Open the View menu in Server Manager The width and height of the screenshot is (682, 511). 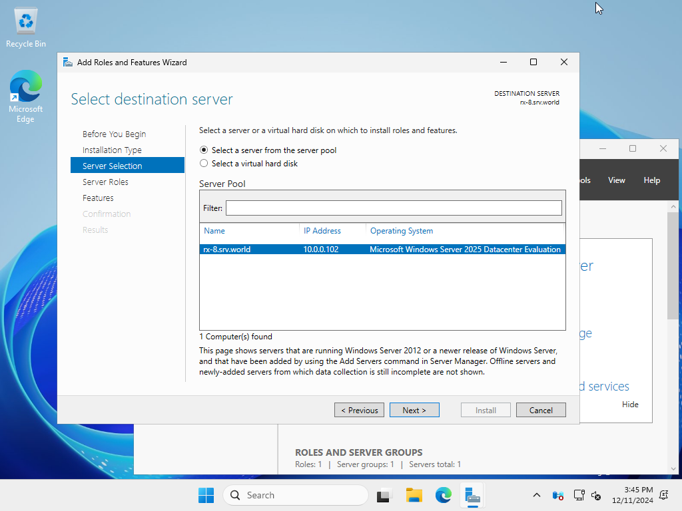click(x=616, y=180)
